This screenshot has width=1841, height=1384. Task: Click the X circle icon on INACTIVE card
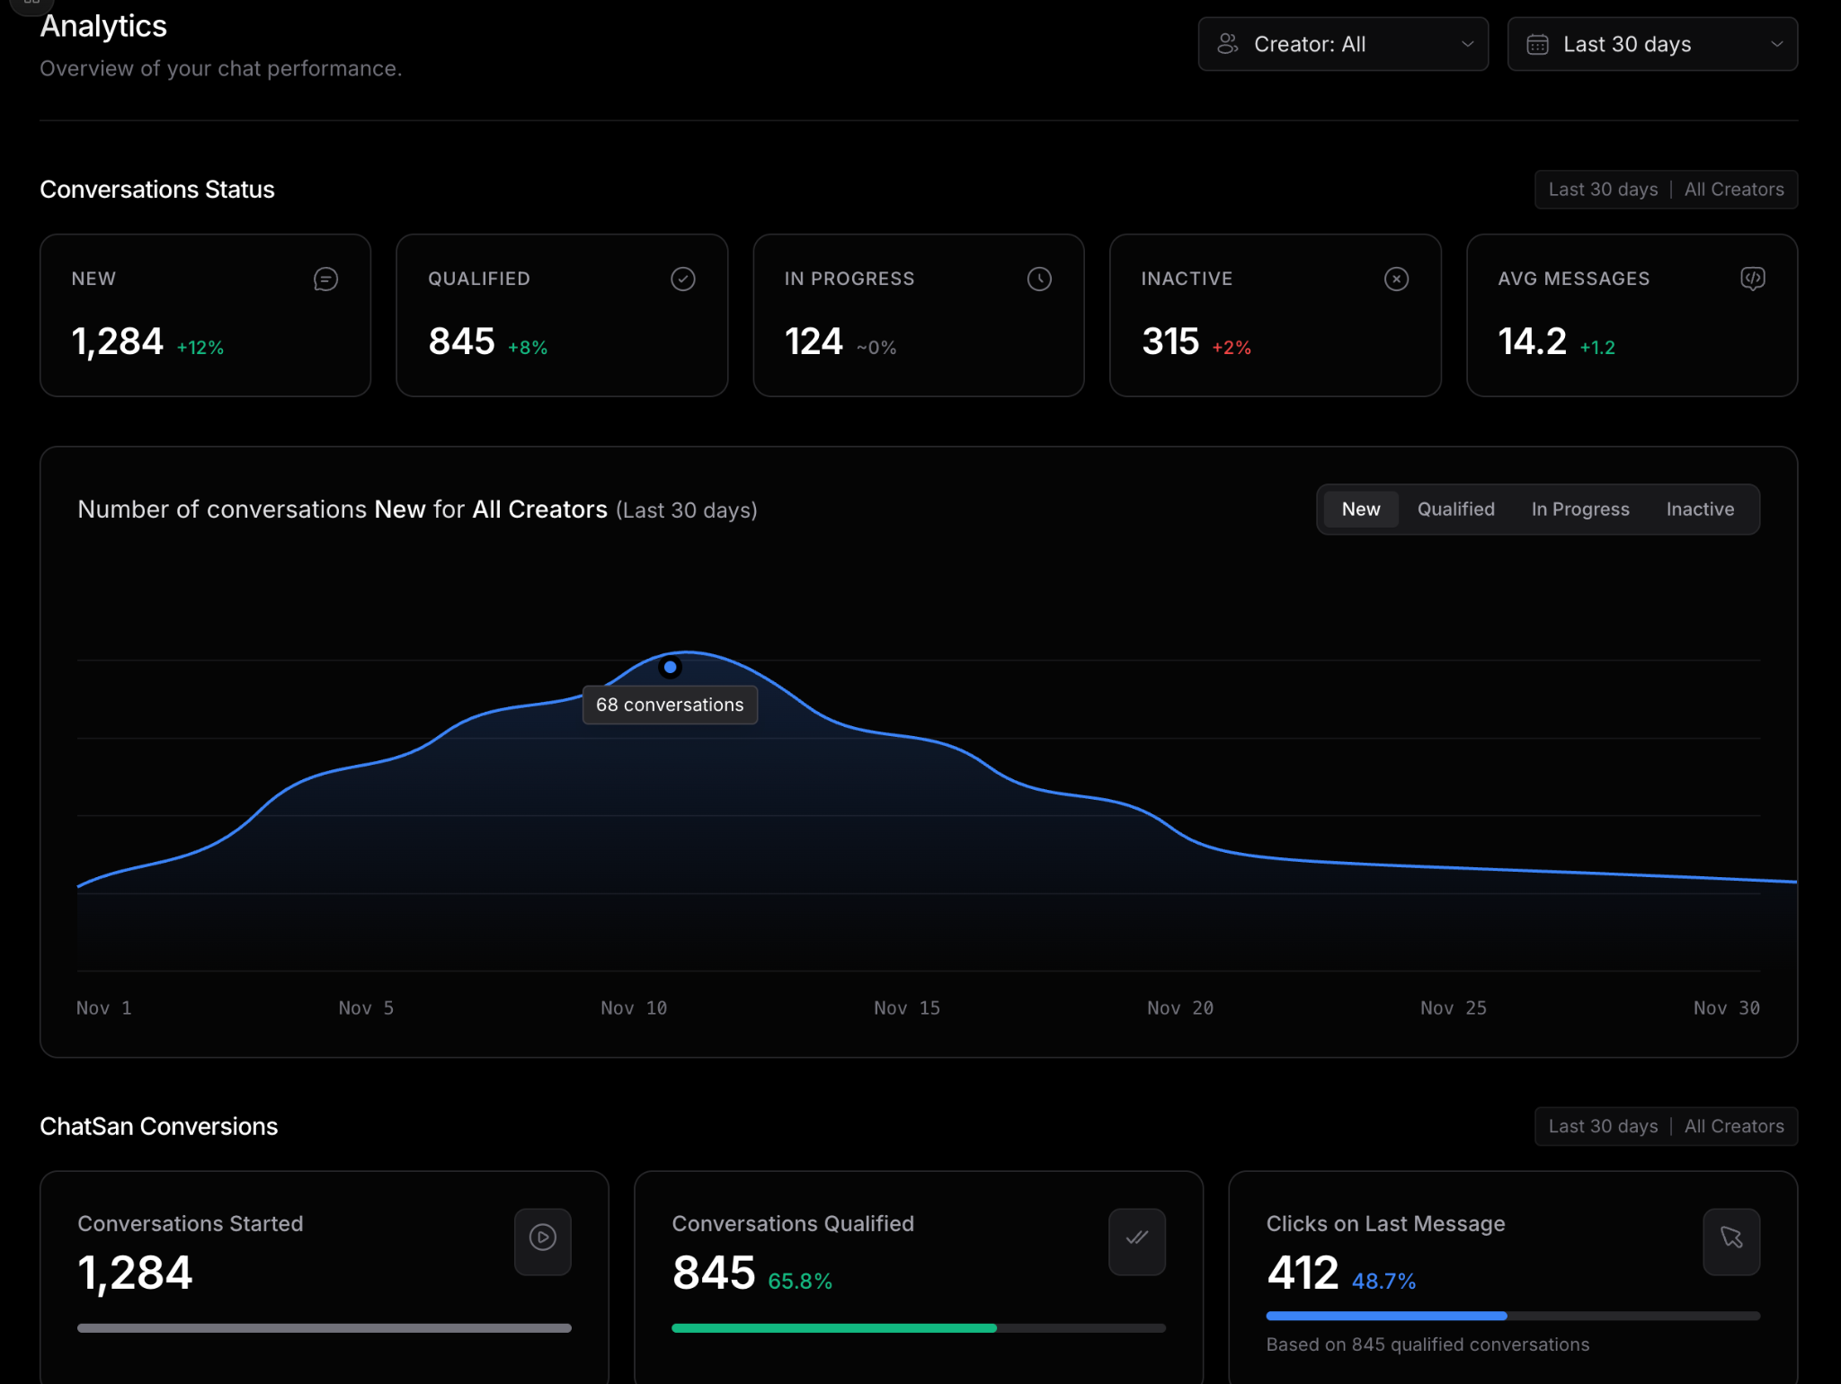tap(1396, 279)
